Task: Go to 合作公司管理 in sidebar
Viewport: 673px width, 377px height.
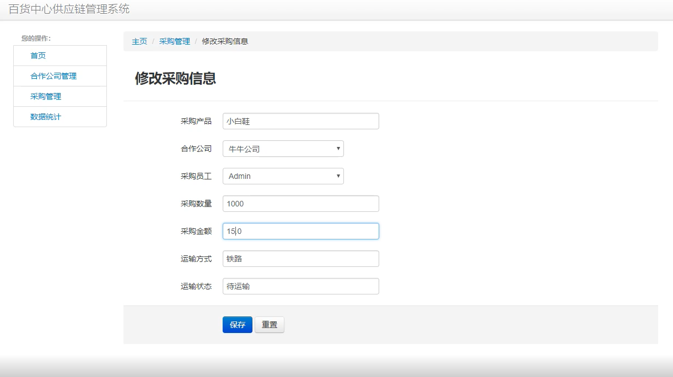Action: pos(53,76)
